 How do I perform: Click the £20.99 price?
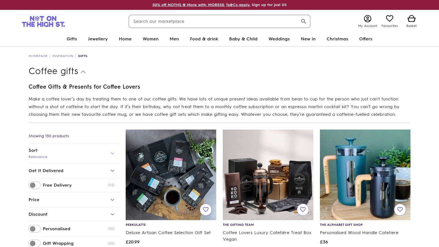click(x=133, y=242)
